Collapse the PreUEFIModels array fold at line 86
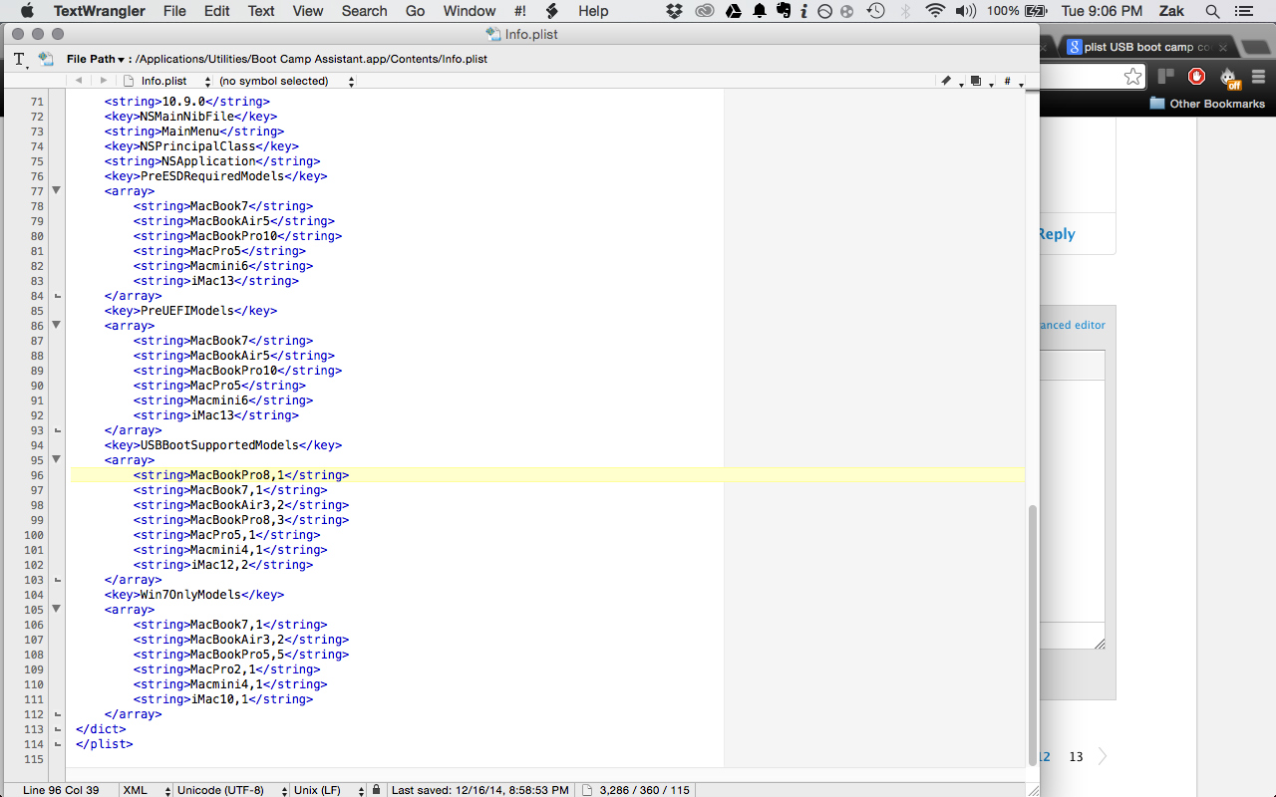 click(x=57, y=326)
